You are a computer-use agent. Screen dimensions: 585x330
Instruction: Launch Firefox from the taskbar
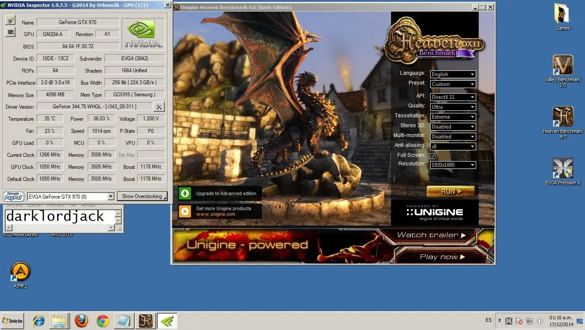pos(81,321)
